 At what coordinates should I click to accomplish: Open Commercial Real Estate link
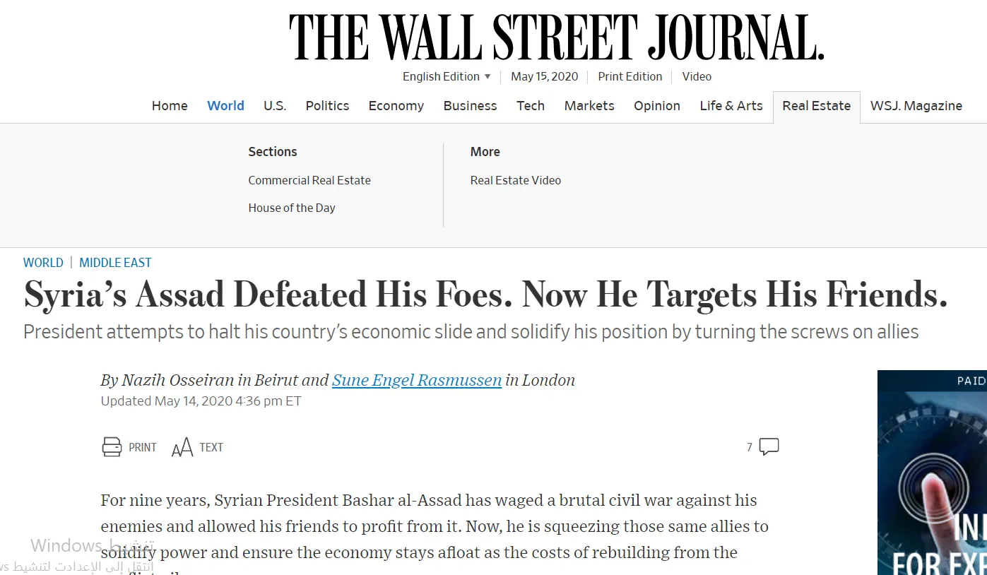point(309,180)
